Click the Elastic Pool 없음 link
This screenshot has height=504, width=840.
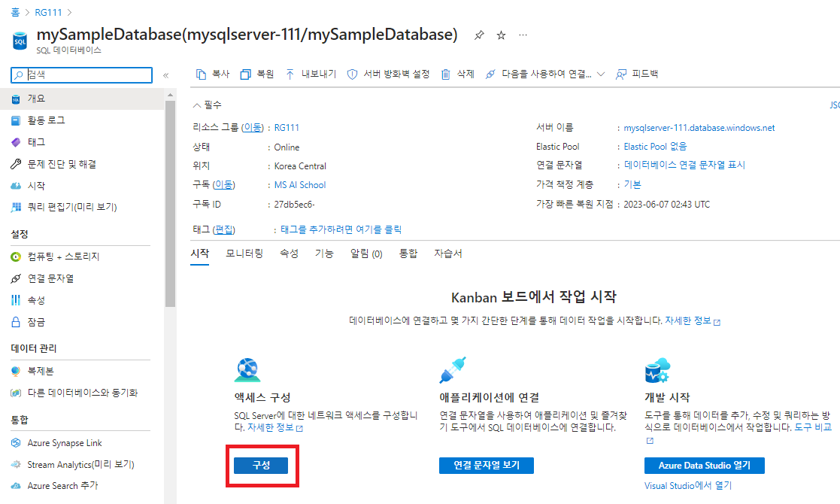tap(655, 147)
